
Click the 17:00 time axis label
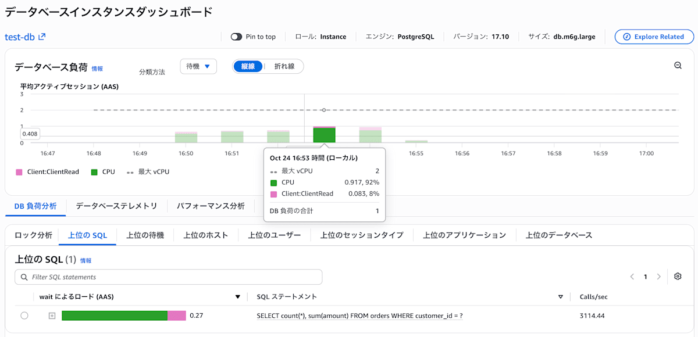coord(647,153)
